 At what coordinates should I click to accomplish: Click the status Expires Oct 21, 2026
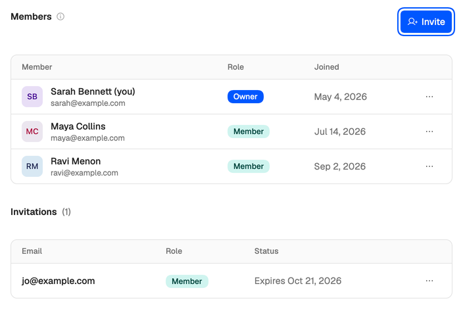coord(298,281)
